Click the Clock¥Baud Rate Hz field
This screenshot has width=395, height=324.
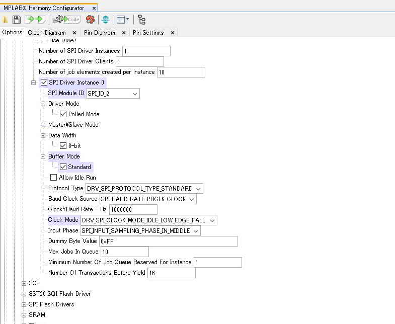pos(133,210)
